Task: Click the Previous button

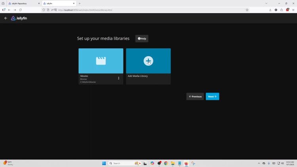Action: pyautogui.click(x=195, y=97)
